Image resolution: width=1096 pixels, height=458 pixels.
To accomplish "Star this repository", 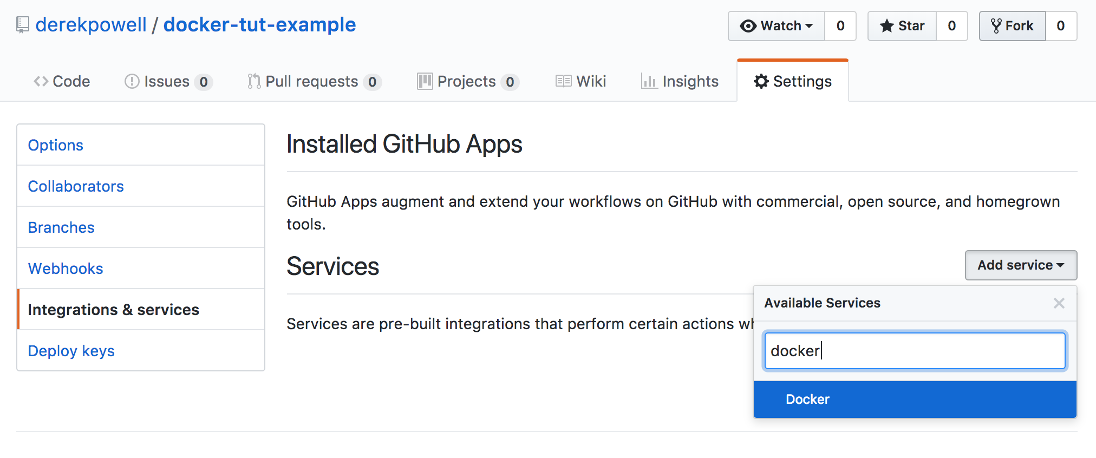I will click(x=902, y=26).
